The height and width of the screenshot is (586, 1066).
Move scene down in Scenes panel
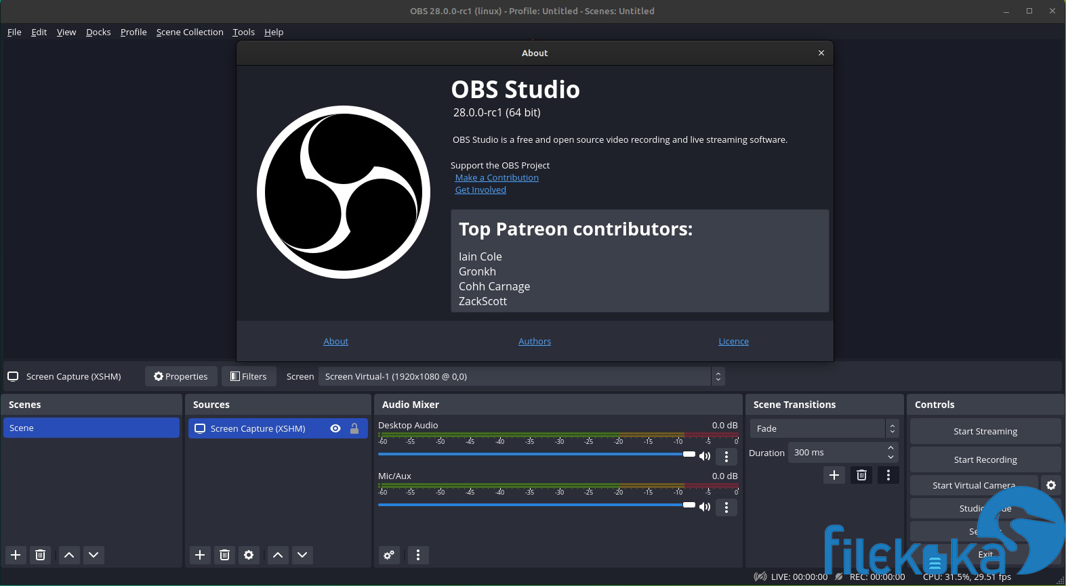tap(94, 555)
